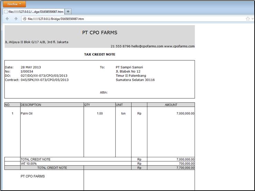255x191 pixels.
Task: Select contact line with hello@cpofarms.com
Action: 153,46
